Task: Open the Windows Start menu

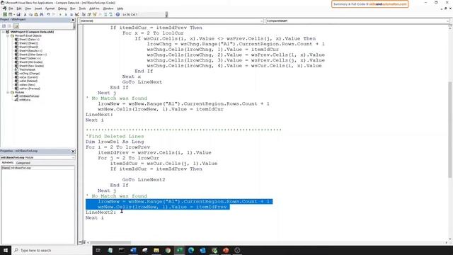Action: click(x=6, y=250)
